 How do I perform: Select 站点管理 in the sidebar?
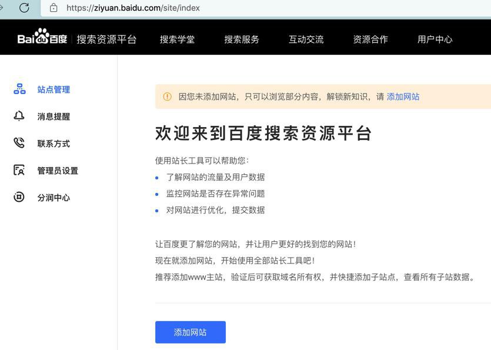point(54,89)
